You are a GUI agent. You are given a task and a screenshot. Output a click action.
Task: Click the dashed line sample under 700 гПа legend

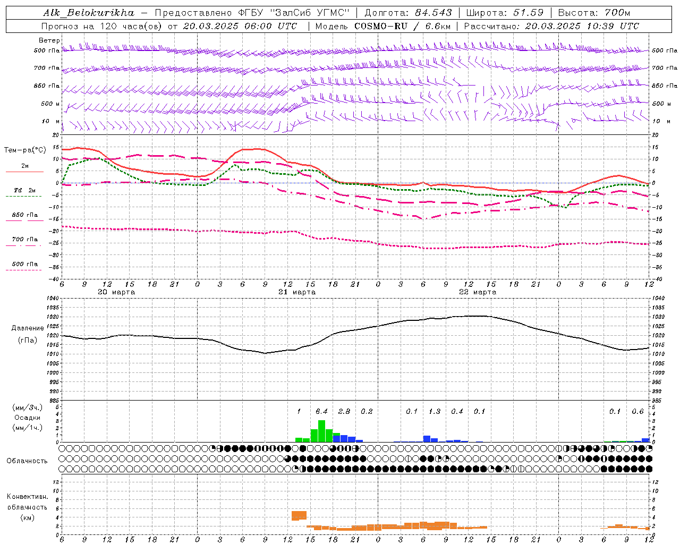[x=23, y=245]
